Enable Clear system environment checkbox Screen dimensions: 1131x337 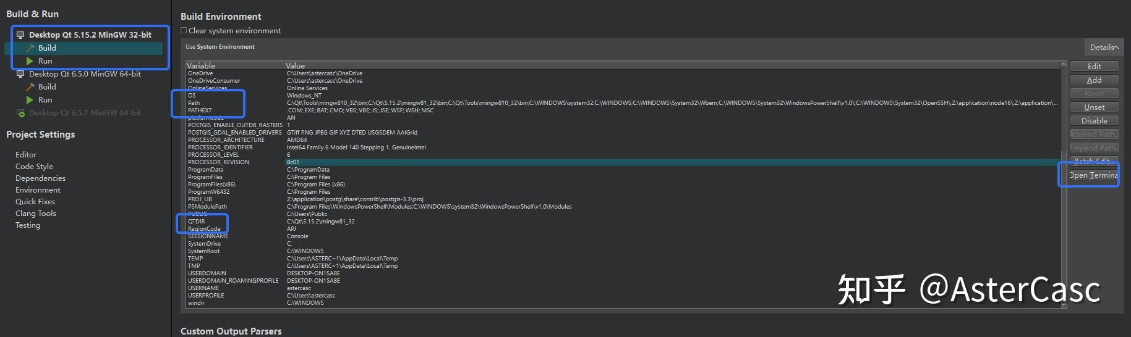[x=184, y=30]
